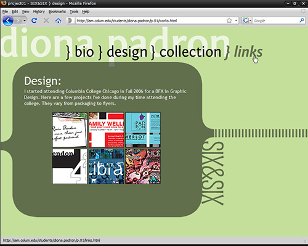Open the Family Wellness flyer thumbnail
308x246 pixels.
pos(107,130)
